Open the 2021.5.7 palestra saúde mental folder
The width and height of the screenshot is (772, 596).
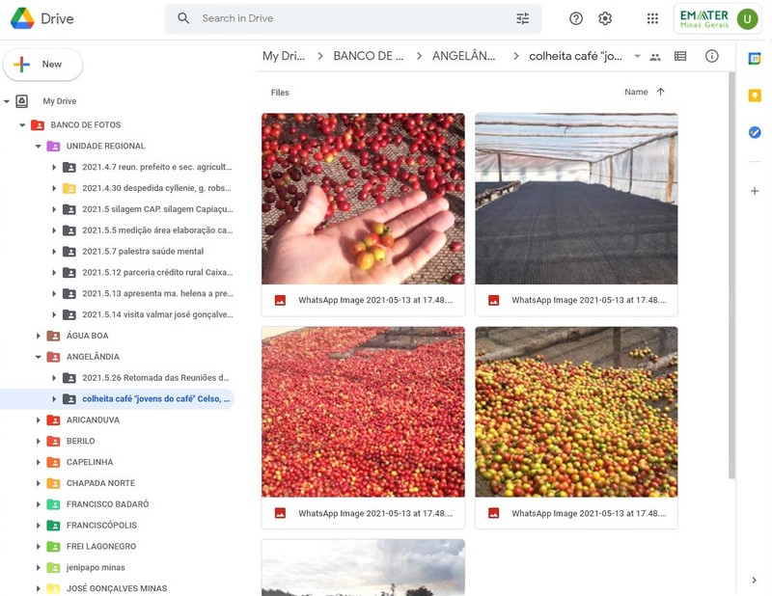coord(143,252)
